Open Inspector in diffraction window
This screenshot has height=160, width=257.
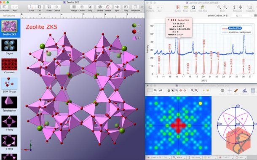point(250,7)
